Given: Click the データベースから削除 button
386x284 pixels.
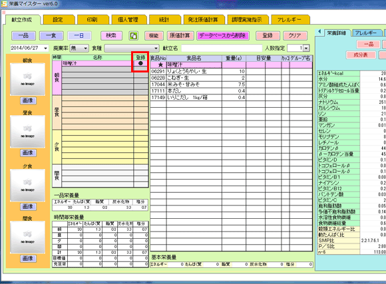Looking at the screenshot, I should 222,36.
